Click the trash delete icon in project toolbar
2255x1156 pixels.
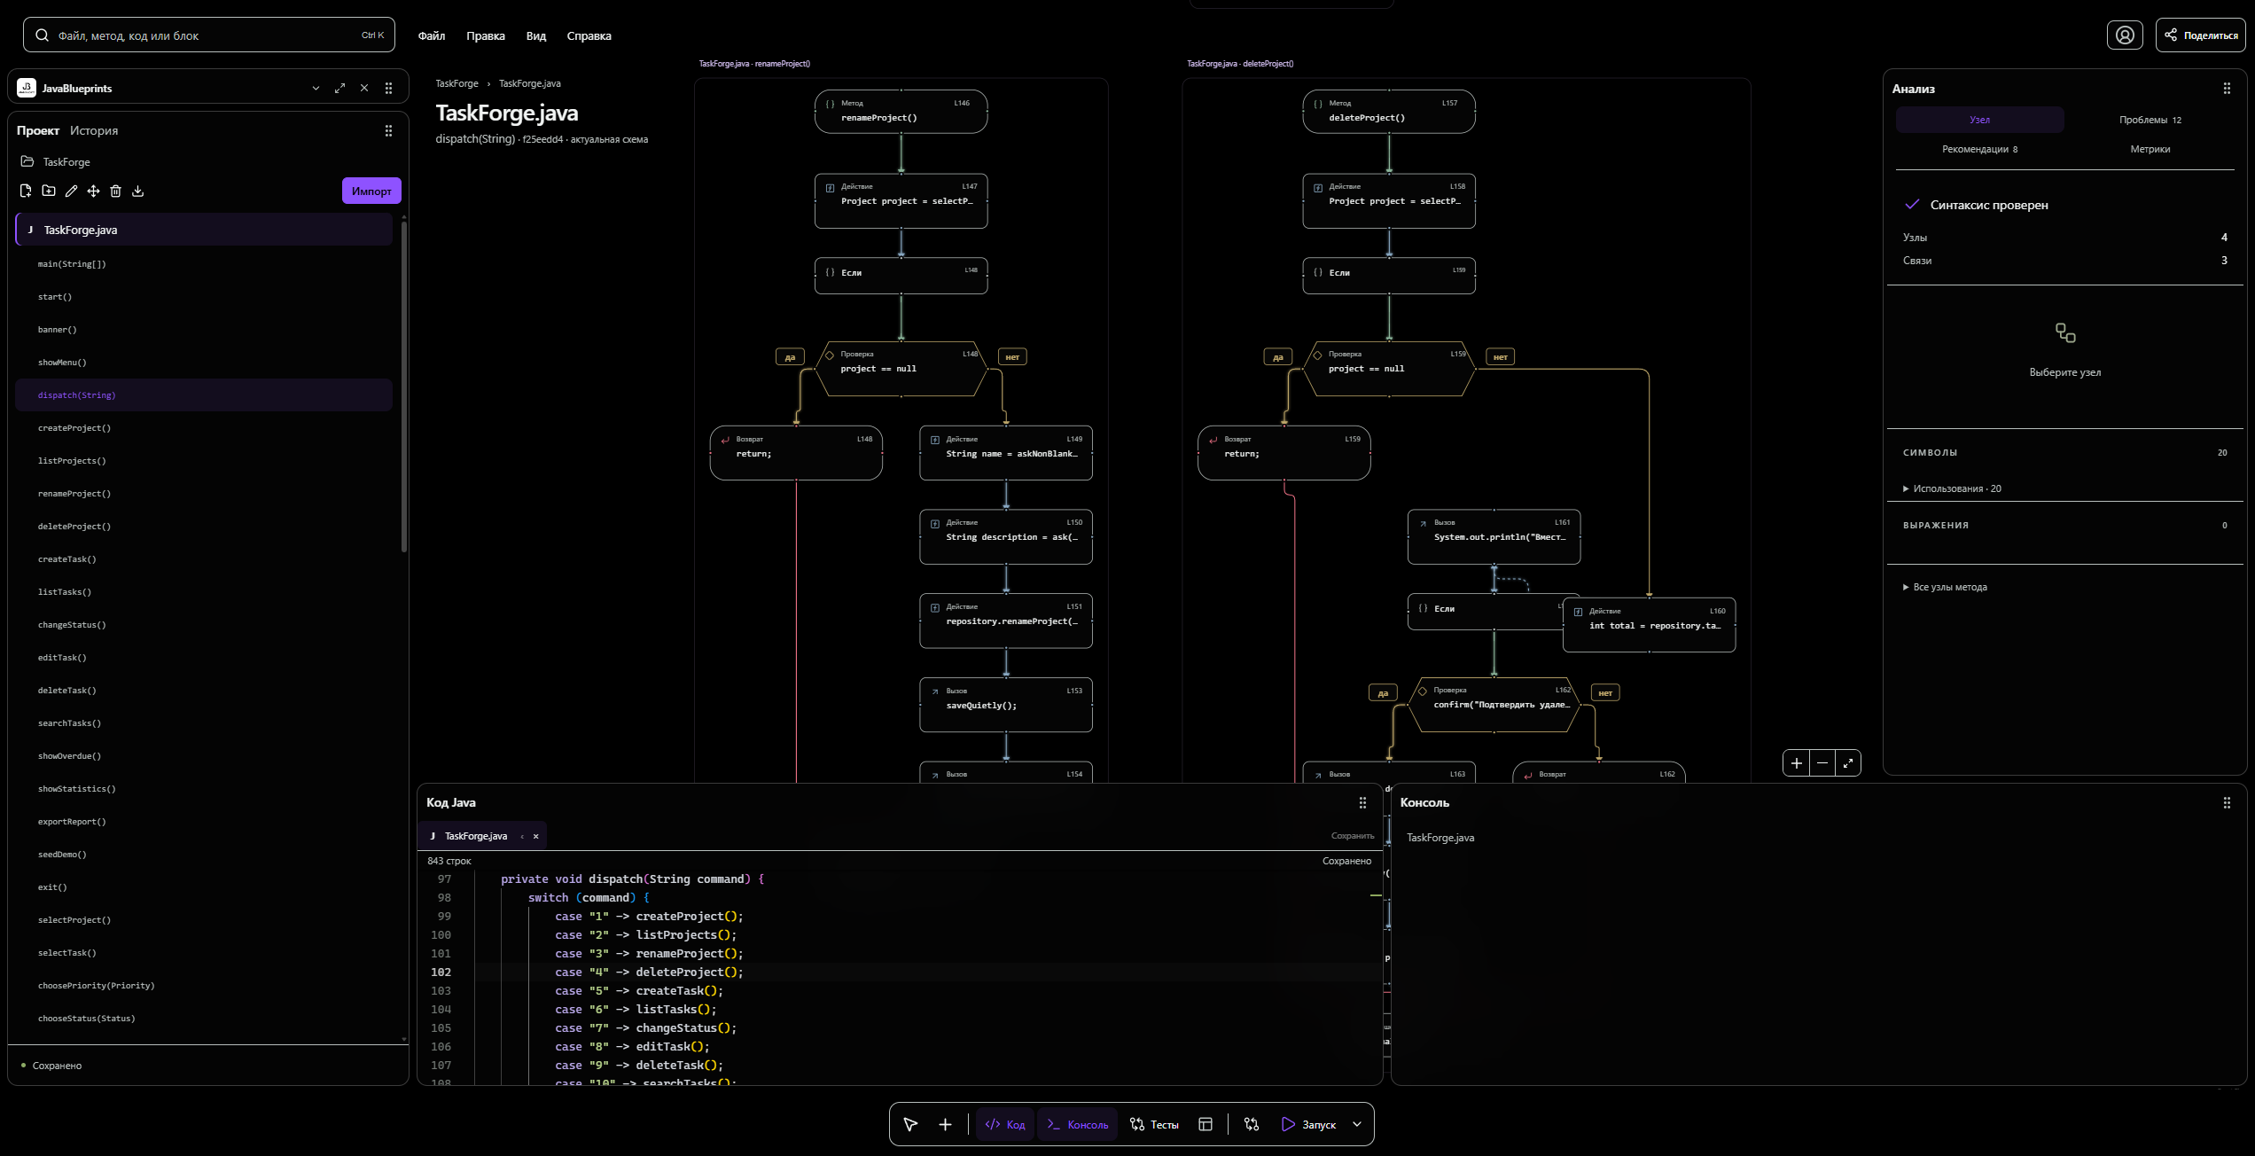(115, 191)
